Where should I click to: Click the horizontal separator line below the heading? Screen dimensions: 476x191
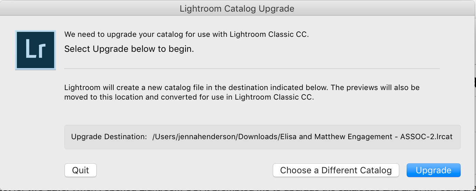point(252,69)
